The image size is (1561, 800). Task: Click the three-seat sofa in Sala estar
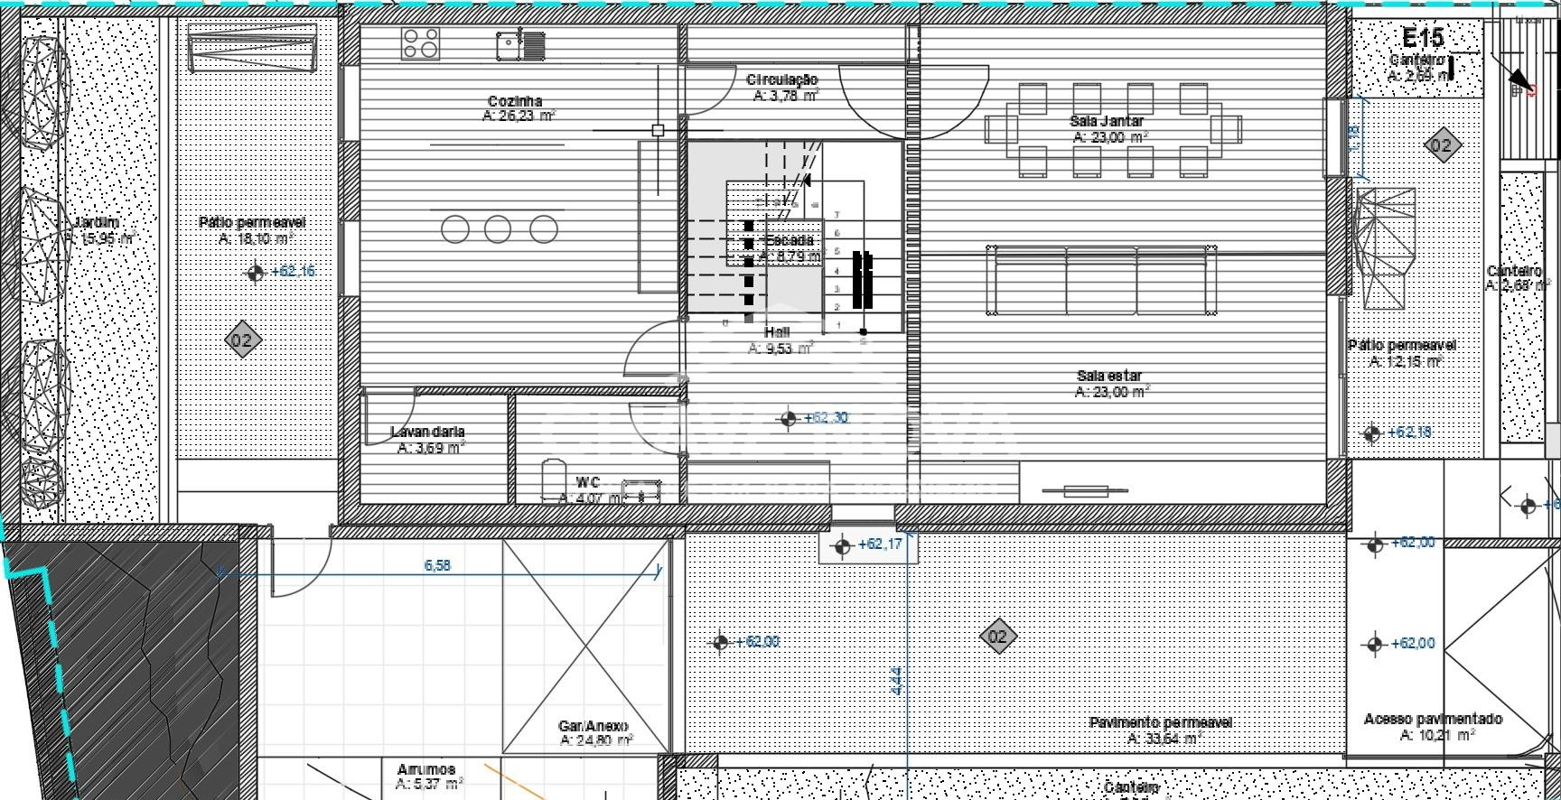pyautogui.click(x=1100, y=279)
